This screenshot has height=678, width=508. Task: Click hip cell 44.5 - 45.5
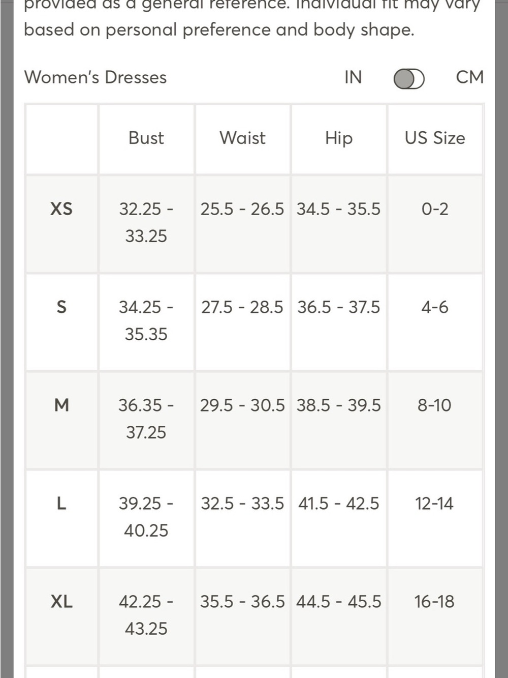339,602
